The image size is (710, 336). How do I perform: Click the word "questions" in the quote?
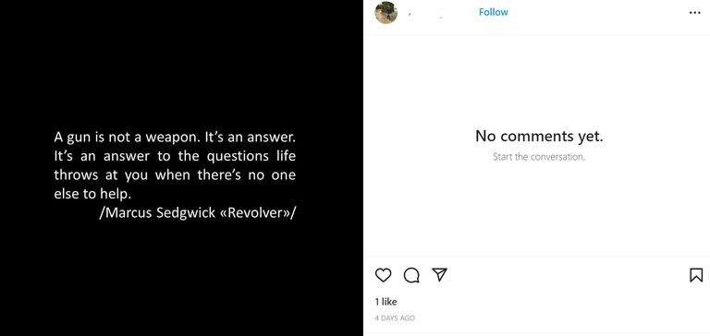(239, 157)
